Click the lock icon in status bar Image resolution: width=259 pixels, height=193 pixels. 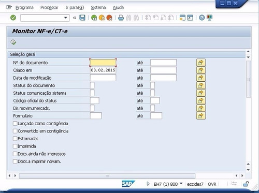(x=246, y=184)
